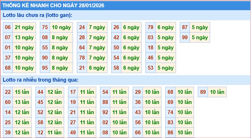Select frequent number 58 with 12 lần

click(40, 122)
